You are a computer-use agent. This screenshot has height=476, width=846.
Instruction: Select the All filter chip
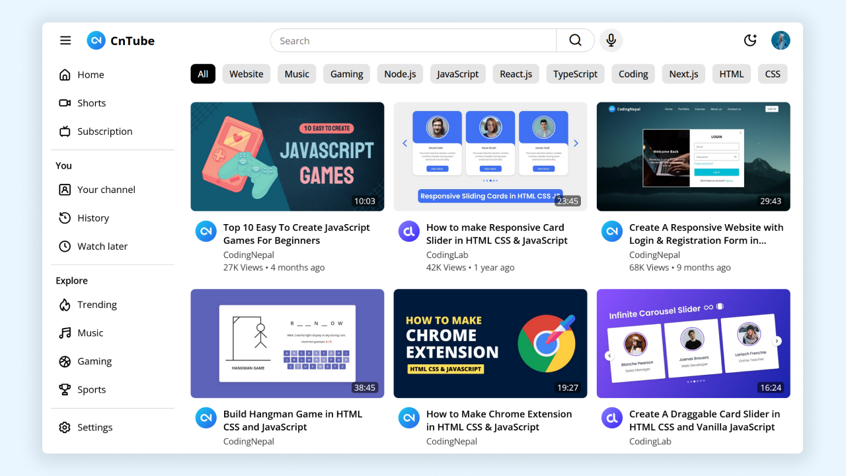pyautogui.click(x=203, y=73)
